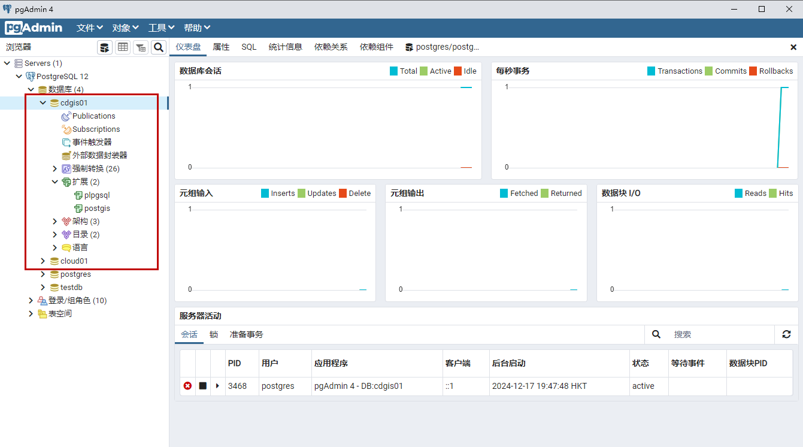The height and width of the screenshot is (447, 803).
Task: Expand the 强制转换 (26) node
Action: 55,168
